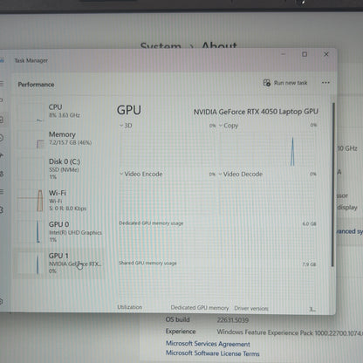Open the Copy engine dropdown
This screenshot has height=363, width=363.
point(229,126)
